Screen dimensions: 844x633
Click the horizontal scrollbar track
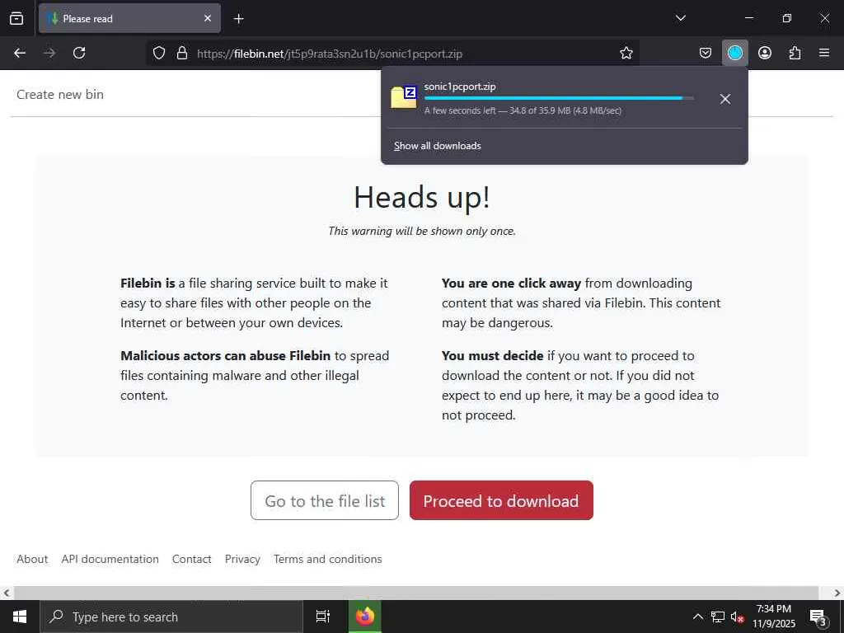[415, 593]
